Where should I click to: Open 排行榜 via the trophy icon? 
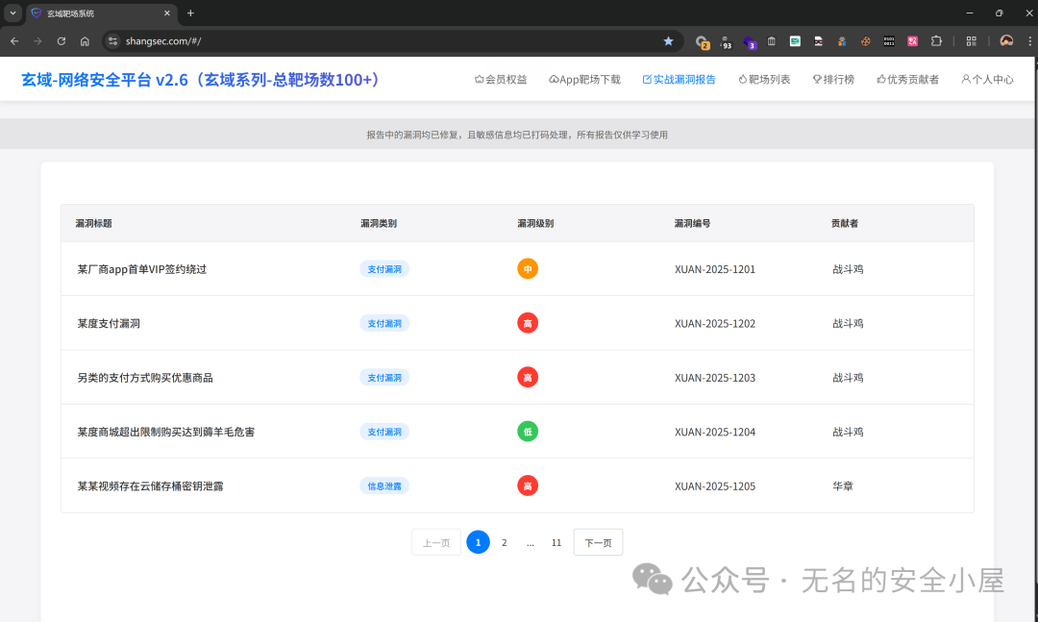(x=818, y=79)
